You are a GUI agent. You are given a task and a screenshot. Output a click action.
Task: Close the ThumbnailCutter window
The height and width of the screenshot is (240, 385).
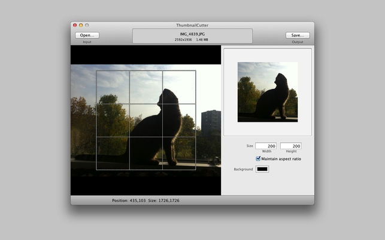pyautogui.click(x=75, y=25)
